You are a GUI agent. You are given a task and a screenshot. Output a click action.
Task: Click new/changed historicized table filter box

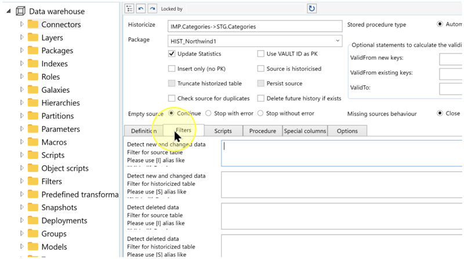tap(342, 185)
